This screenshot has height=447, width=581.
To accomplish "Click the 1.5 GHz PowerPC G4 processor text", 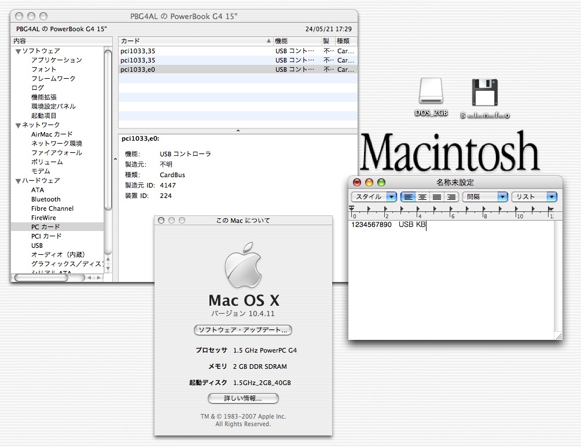I will (265, 350).
